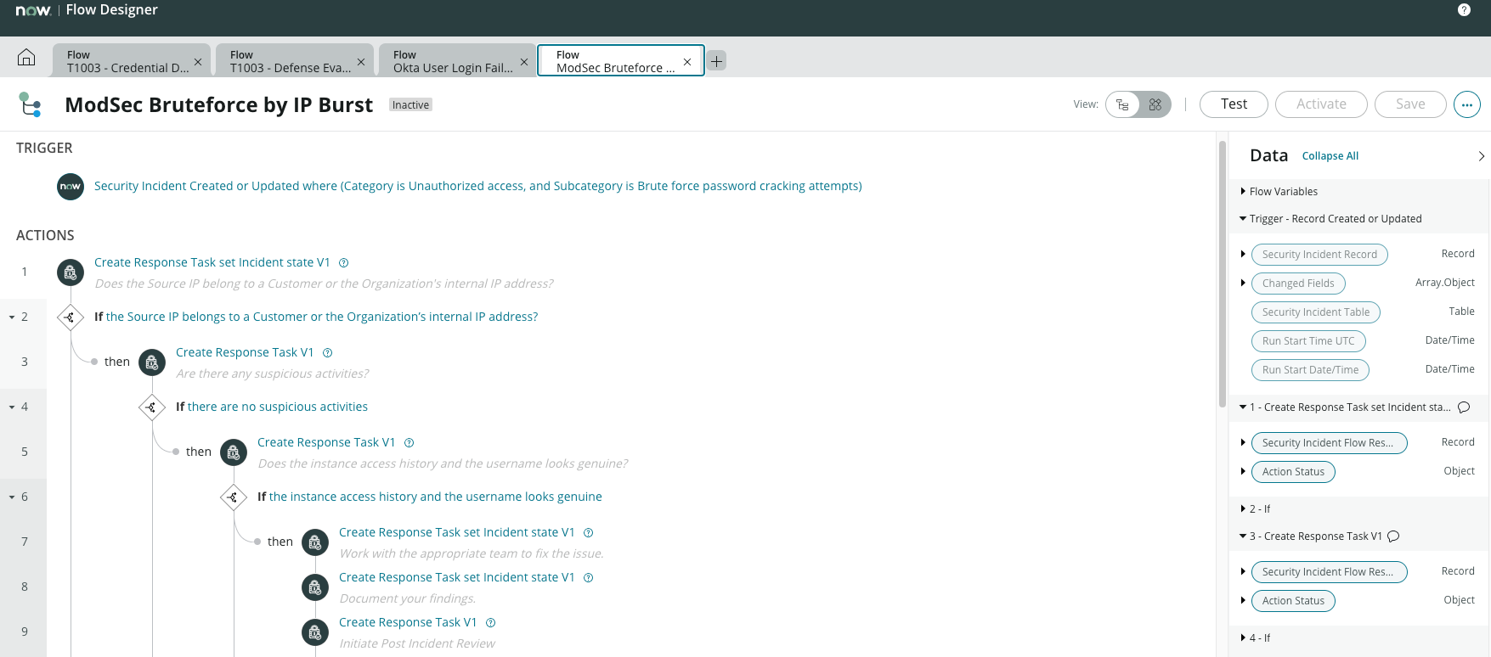Expand the Changed Fields pill arrow
This screenshot has height=657, width=1491.
pos(1243,284)
